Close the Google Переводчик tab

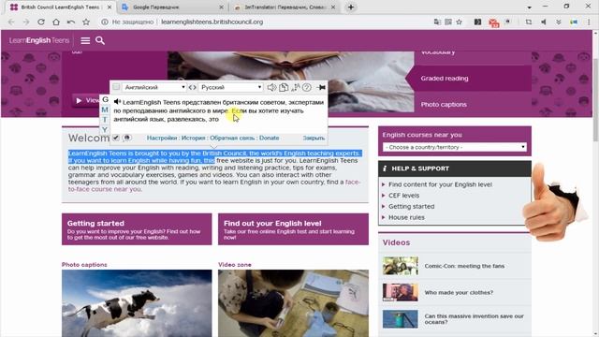pos(221,7)
